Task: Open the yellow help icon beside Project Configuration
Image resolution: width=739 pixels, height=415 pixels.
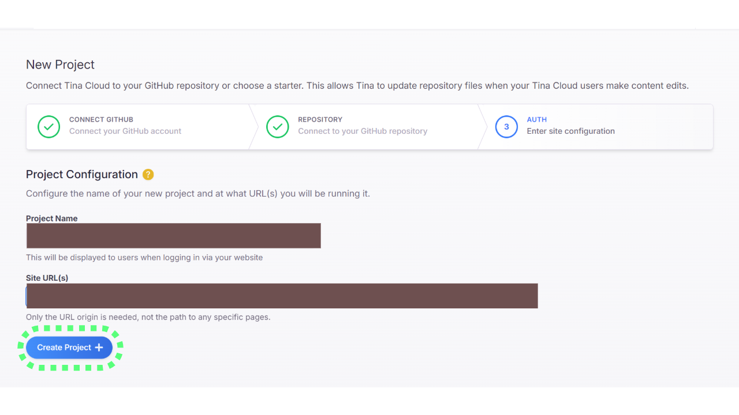Action: (x=148, y=175)
